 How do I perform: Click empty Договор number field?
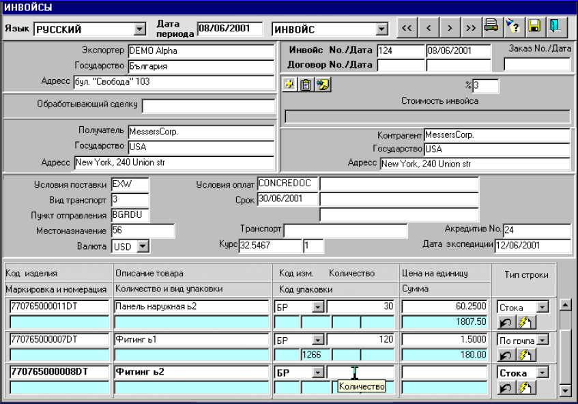[401, 66]
